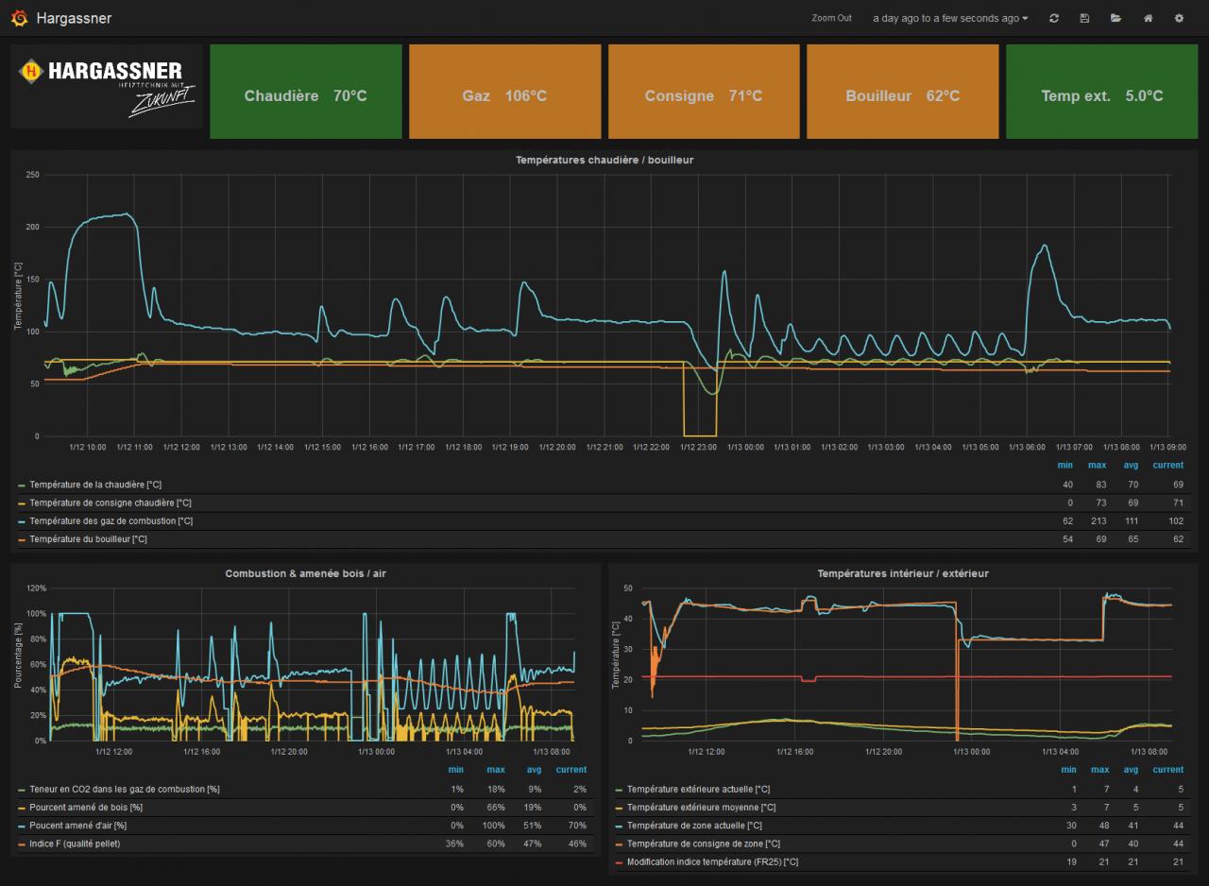Open dashboard settings gear icon
The width and height of the screenshot is (1209, 886).
[x=1179, y=18]
